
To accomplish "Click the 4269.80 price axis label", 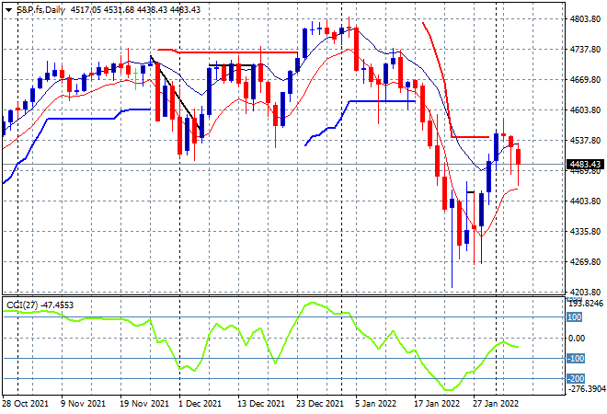I will click(x=585, y=262).
